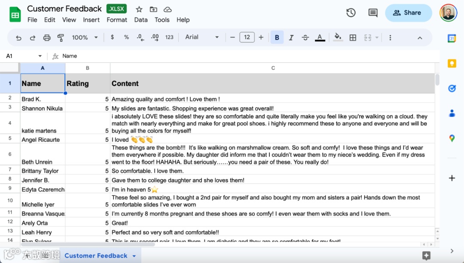Select column A header
Screen dimensions: 464x263
tap(43, 68)
